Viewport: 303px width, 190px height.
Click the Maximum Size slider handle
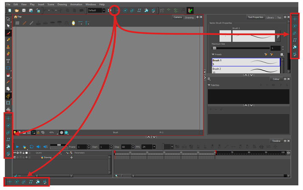(x=214, y=48)
